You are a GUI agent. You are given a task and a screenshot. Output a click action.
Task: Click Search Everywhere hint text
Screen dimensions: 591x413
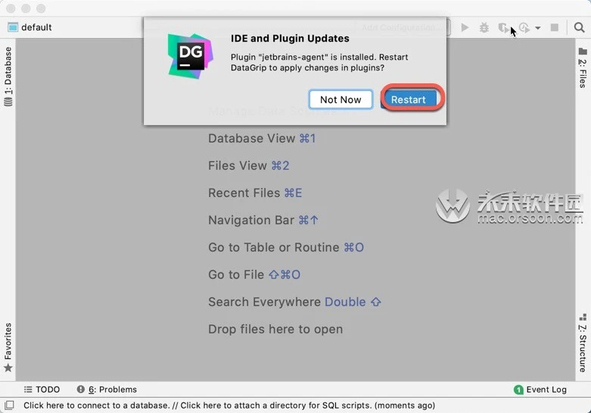tap(295, 302)
